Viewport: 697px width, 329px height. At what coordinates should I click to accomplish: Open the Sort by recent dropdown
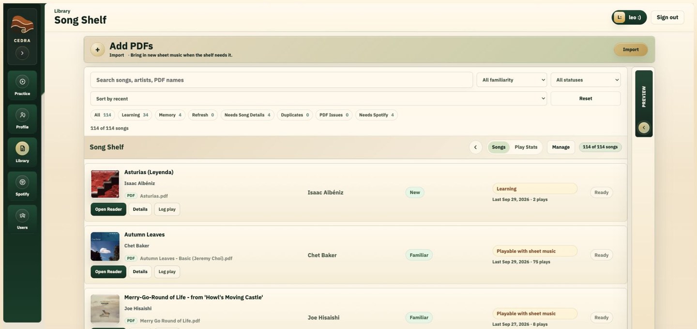click(318, 99)
